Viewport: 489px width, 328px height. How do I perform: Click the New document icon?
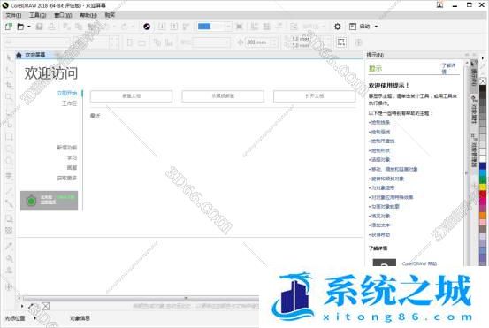(x=9, y=27)
